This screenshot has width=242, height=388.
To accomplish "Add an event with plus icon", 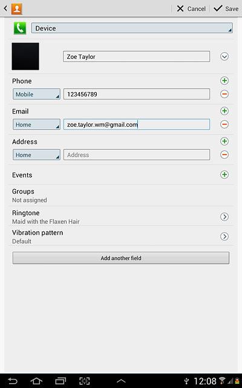I will coord(224,175).
